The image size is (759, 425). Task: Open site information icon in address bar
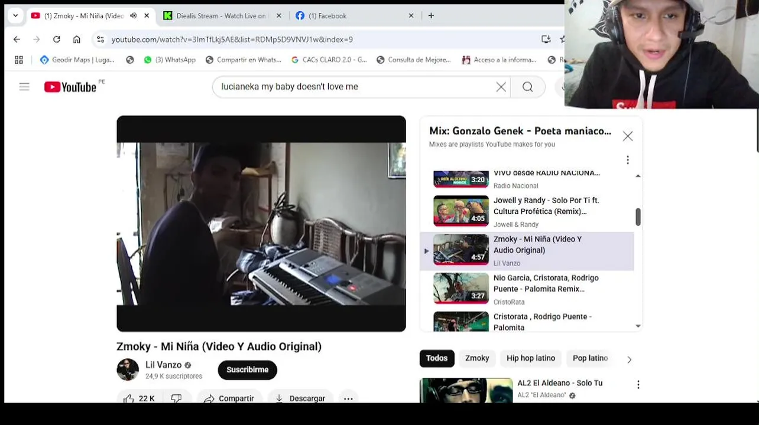coord(100,39)
